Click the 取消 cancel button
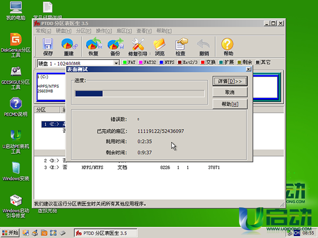 230,92
